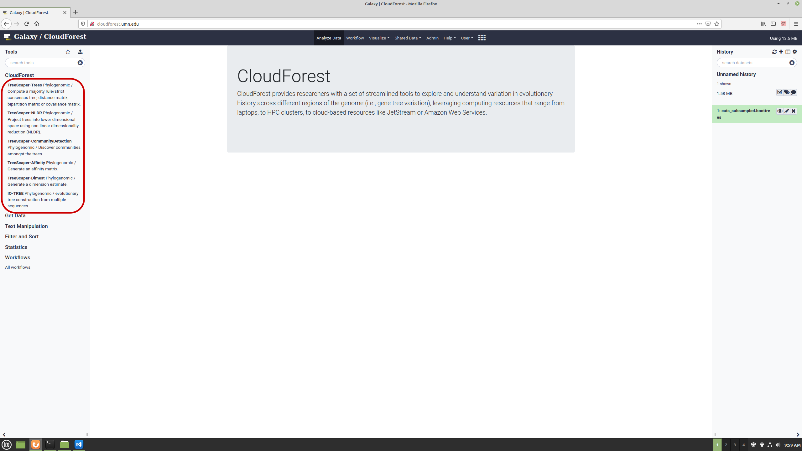Select Analyze Data in top menu

329,38
